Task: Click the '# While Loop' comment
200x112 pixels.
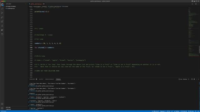Action: (40, 56)
